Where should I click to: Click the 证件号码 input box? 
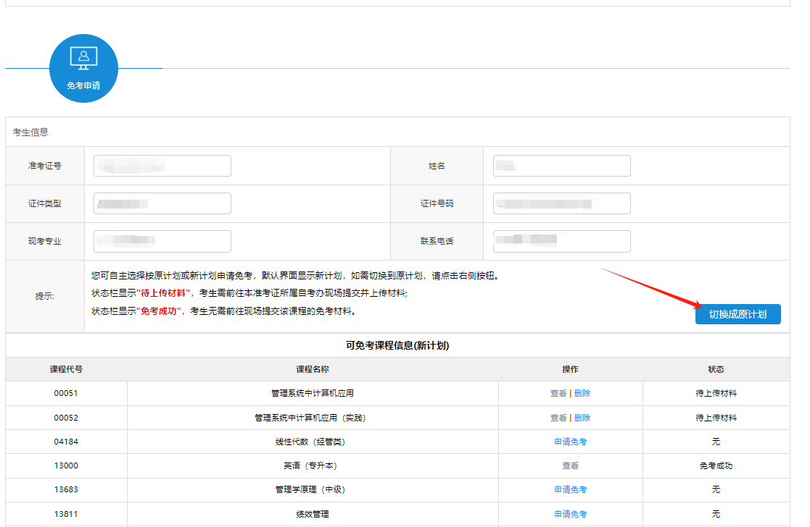point(561,203)
